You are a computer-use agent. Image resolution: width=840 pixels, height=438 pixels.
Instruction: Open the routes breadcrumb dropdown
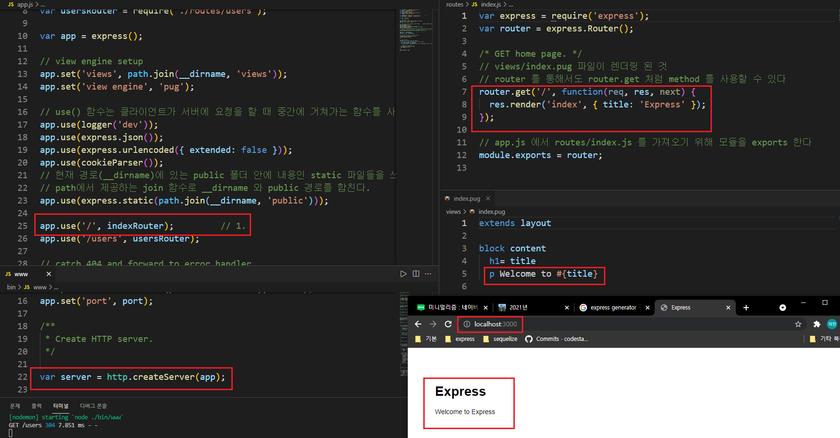[x=454, y=4]
